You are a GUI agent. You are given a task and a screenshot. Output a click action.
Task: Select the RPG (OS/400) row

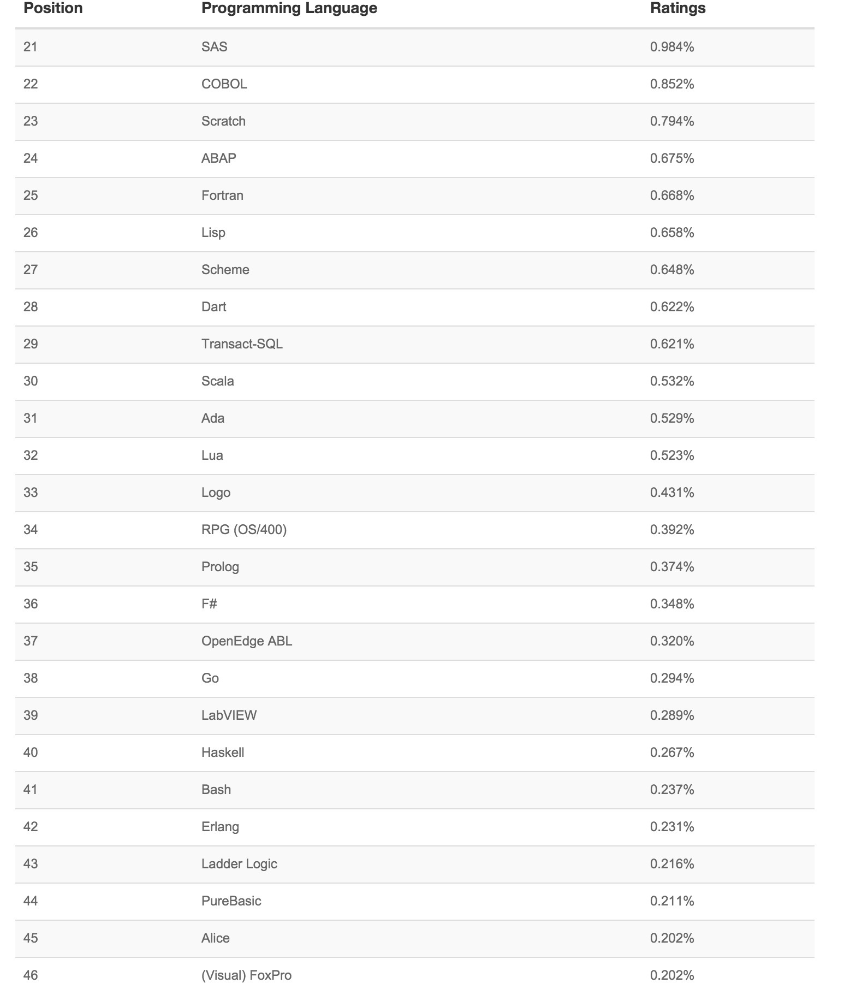(x=243, y=530)
